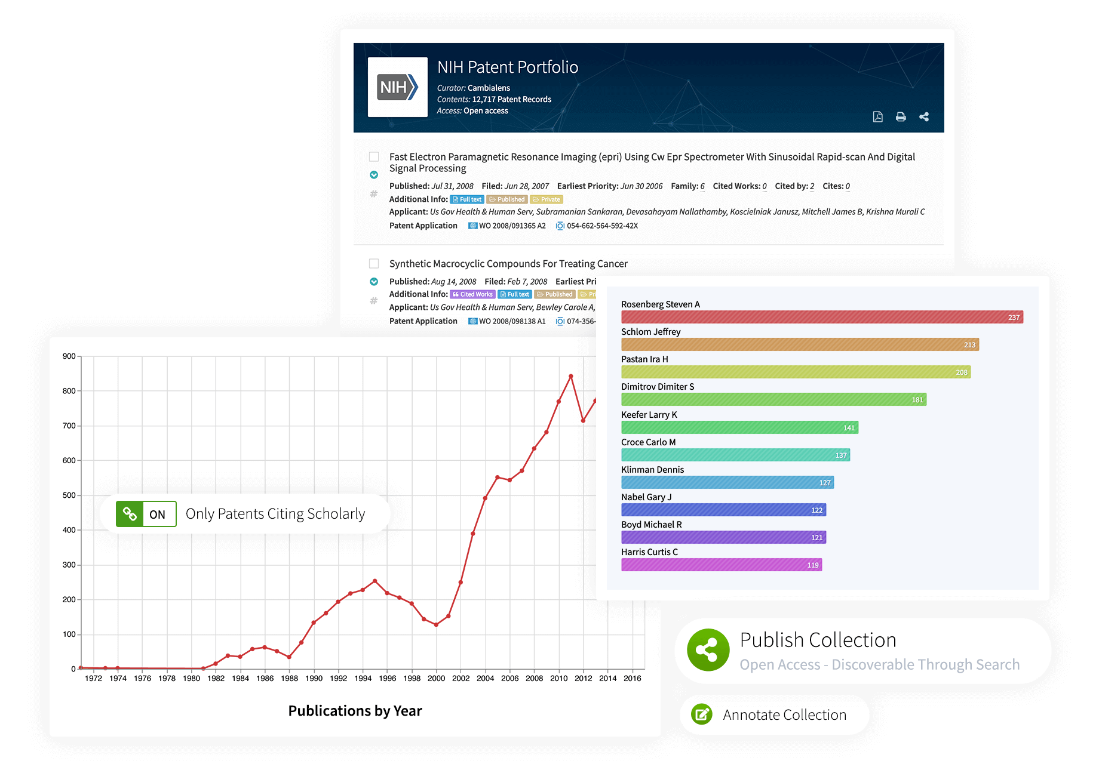This screenshot has width=1099, height=767.
Task: Open the WO 2008/091365 A2 patent link
Action: click(x=512, y=226)
